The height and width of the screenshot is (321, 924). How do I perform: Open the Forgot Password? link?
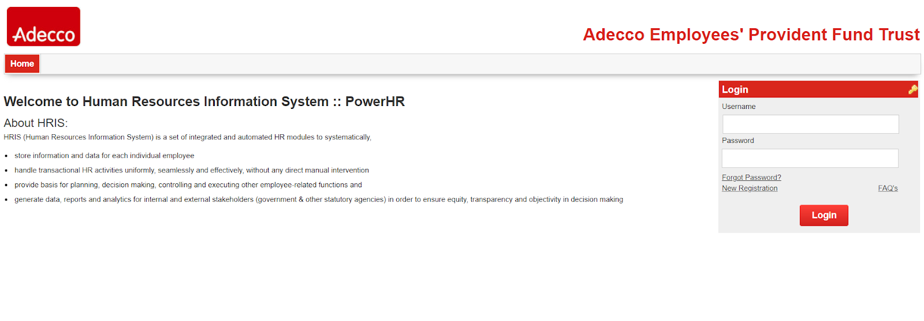click(x=751, y=178)
